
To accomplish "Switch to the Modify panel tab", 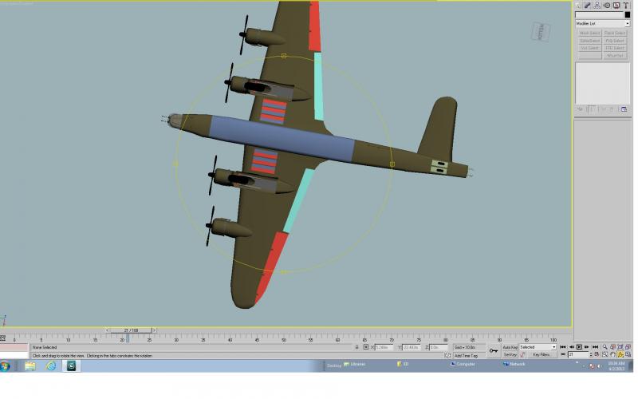I will click(x=587, y=6).
